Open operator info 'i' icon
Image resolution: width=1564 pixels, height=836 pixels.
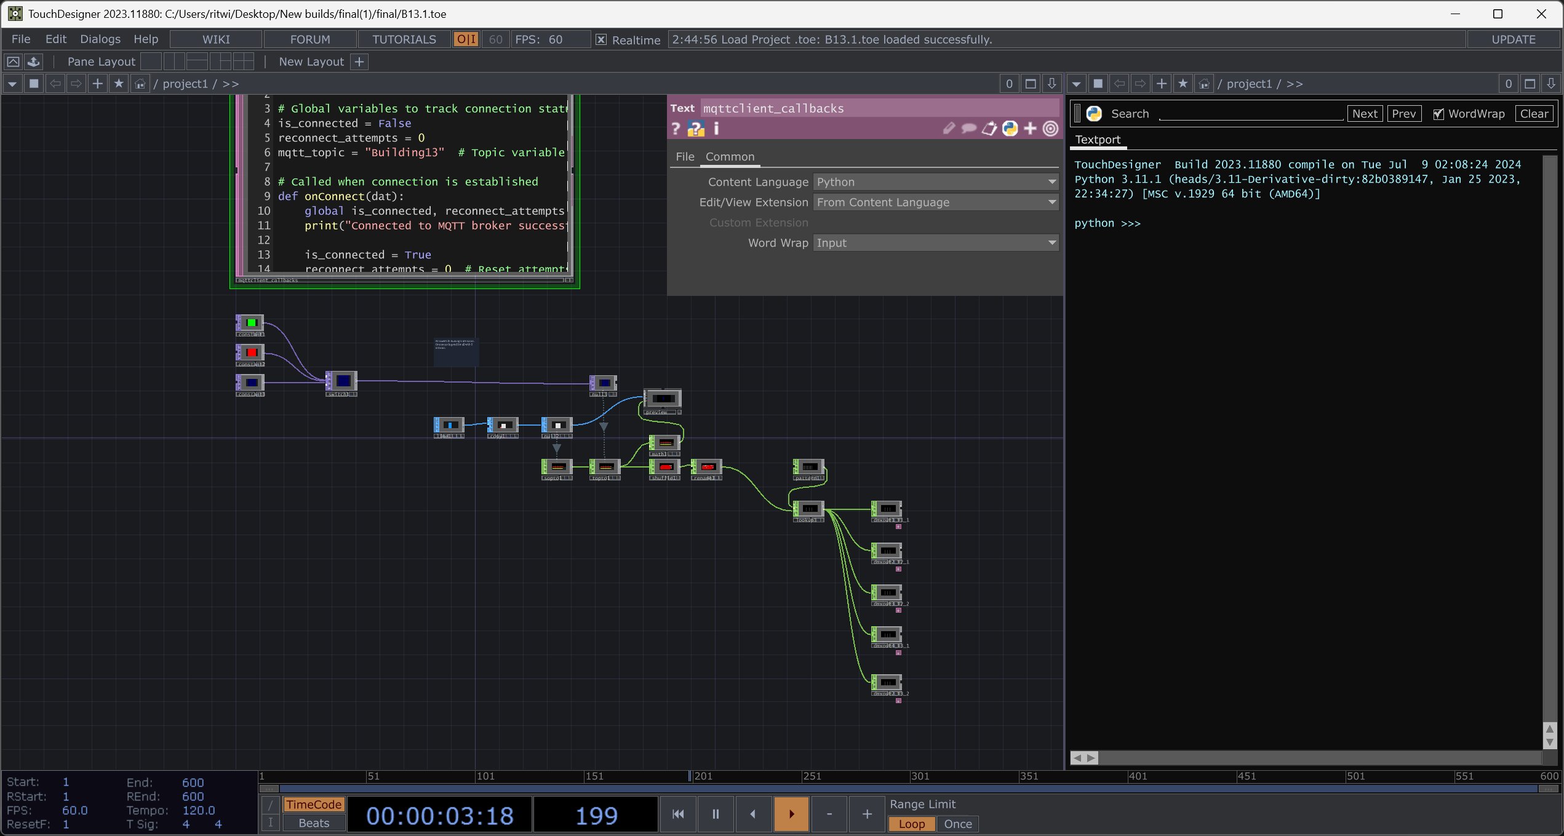[x=716, y=129]
